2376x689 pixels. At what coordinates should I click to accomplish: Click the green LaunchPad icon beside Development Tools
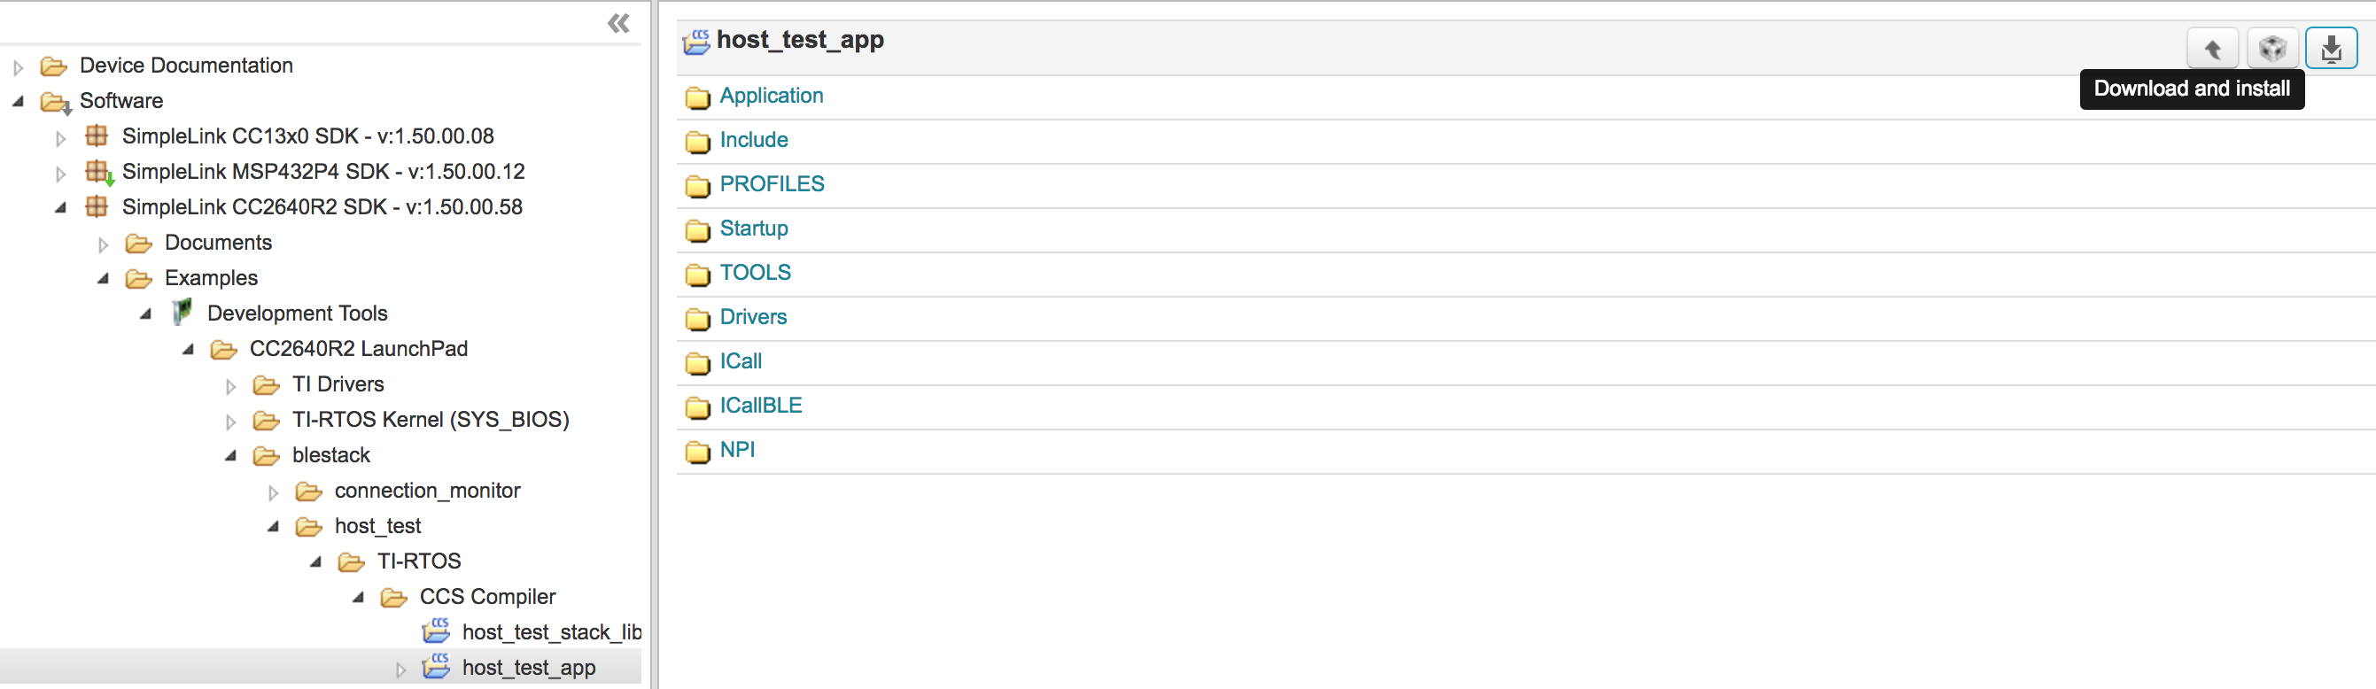click(x=181, y=313)
